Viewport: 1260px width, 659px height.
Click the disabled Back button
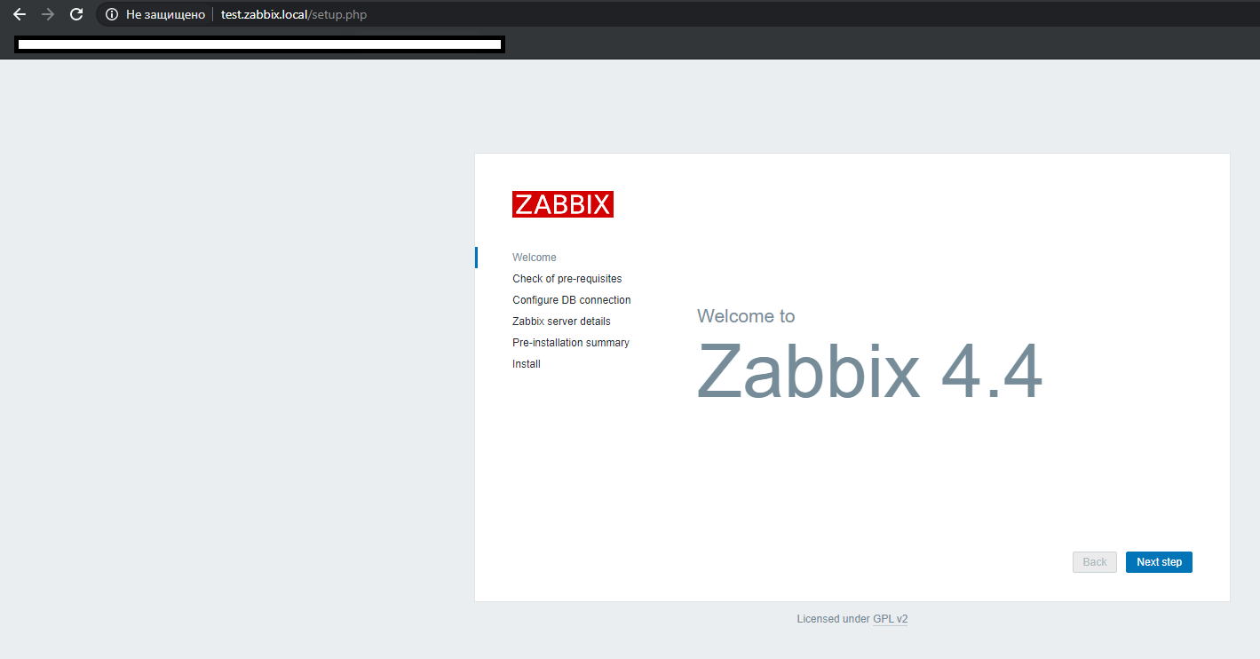[x=1095, y=562]
